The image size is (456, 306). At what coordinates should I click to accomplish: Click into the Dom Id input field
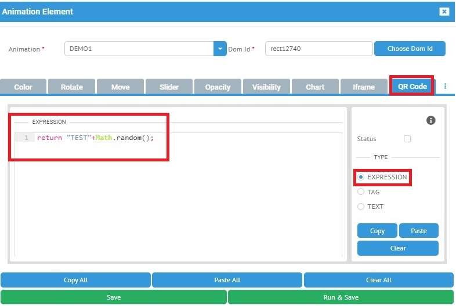point(318,49)
